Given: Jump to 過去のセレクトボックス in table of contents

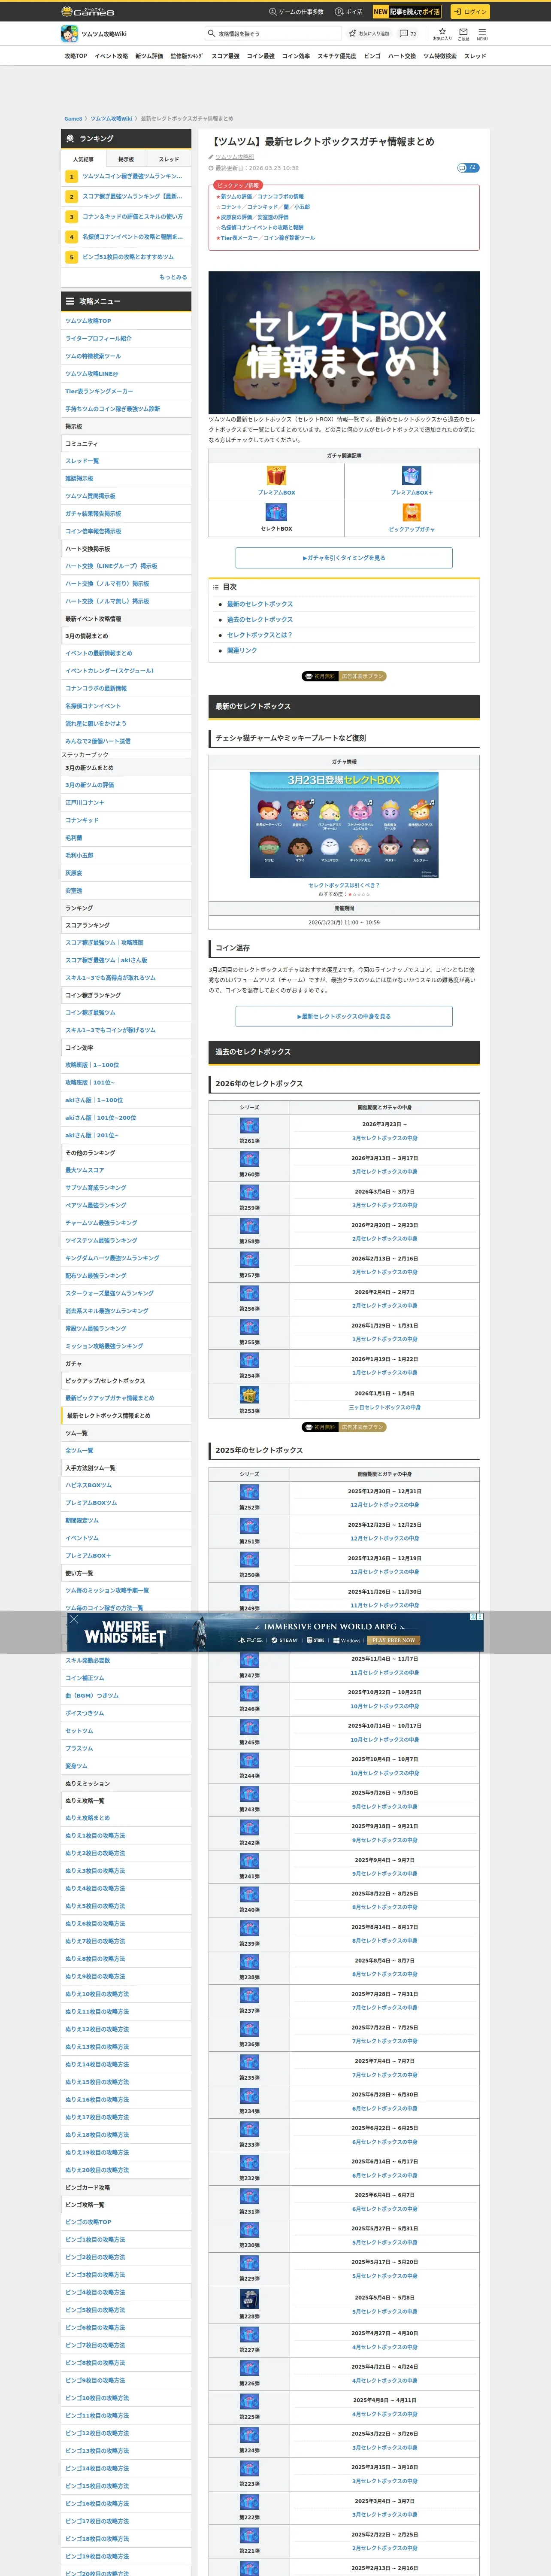Looking at the screenshot, I should [260, 619].
